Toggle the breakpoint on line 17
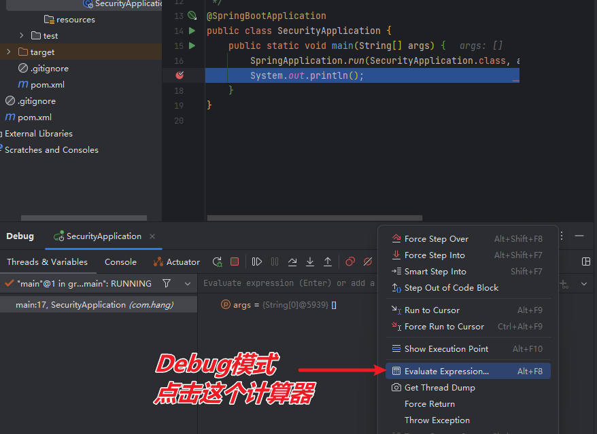 [180, 75]
